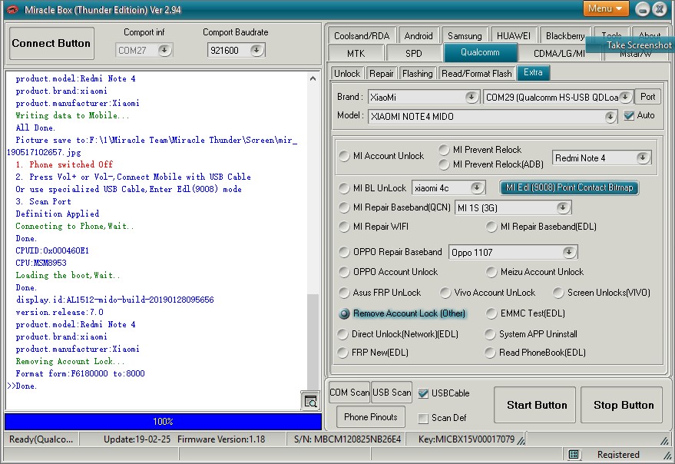The image size is (675, 464).
Task: Expand the Comport Baudrate 921600 dropdown
Action: (x=256, y=51)
